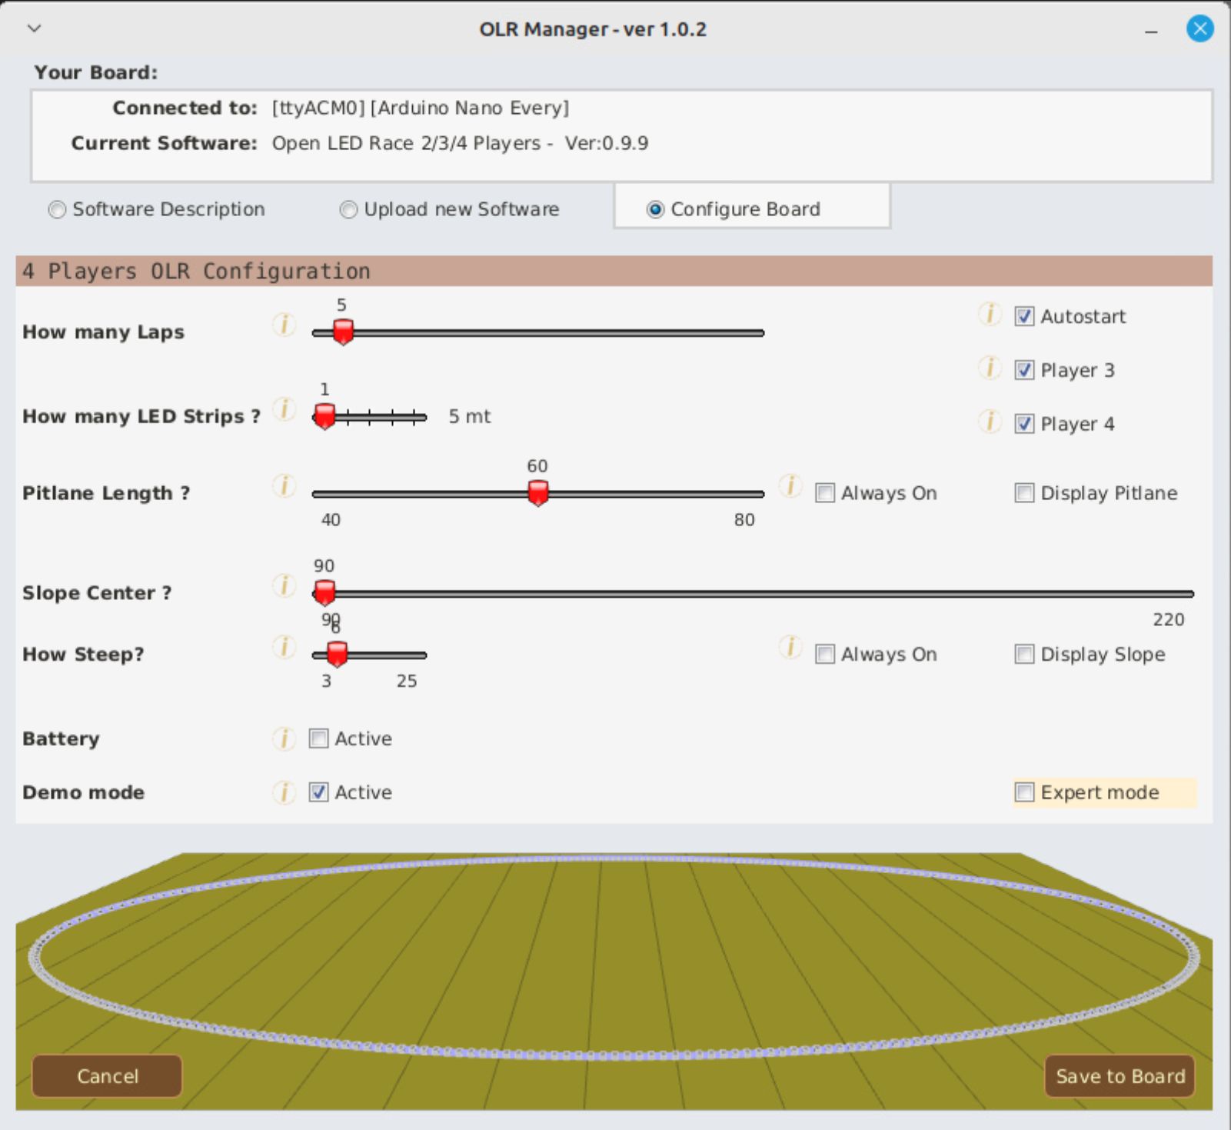Activate the Battery checkbox
The image size is (1231, 1130).
[x=318, y=738]
